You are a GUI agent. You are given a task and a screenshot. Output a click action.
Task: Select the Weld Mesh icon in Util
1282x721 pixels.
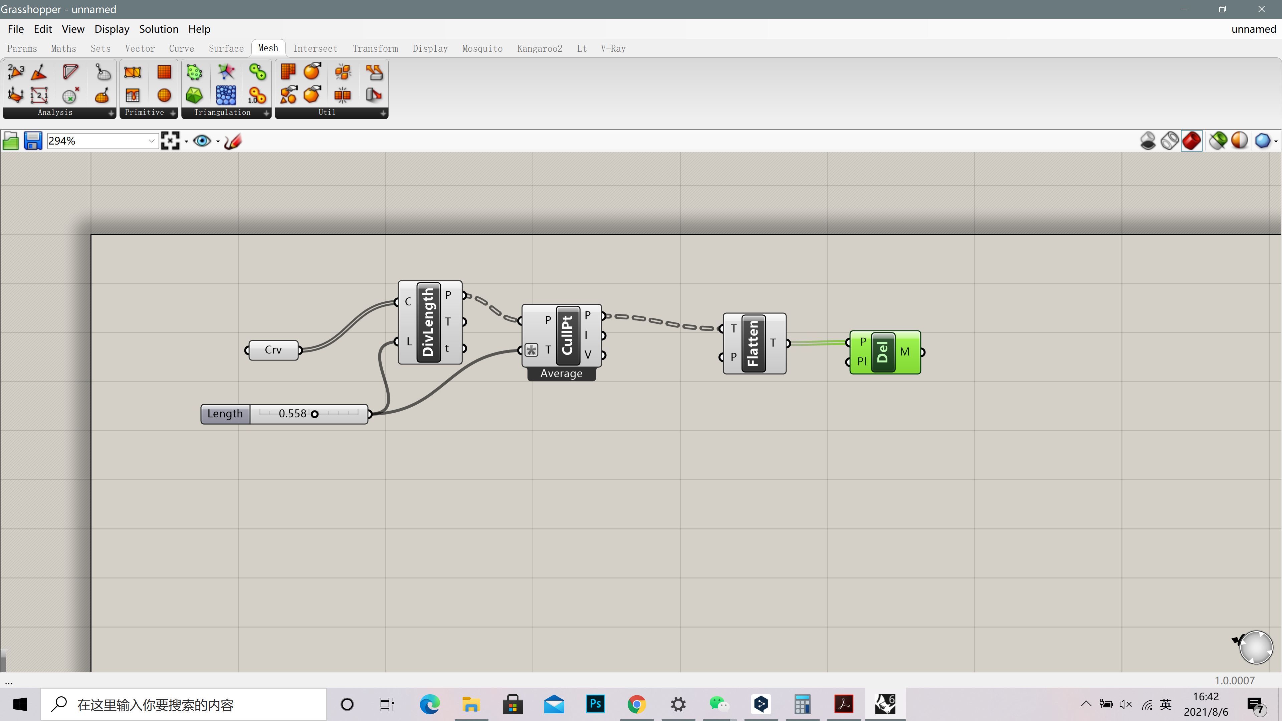tap(343, 95)
